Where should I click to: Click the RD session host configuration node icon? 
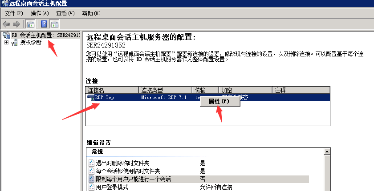6,35
